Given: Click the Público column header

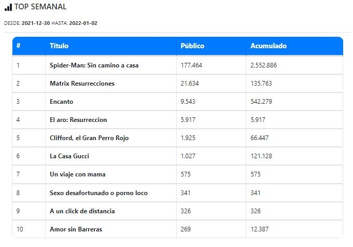Looking at the screenshot, I should (192, 46).
